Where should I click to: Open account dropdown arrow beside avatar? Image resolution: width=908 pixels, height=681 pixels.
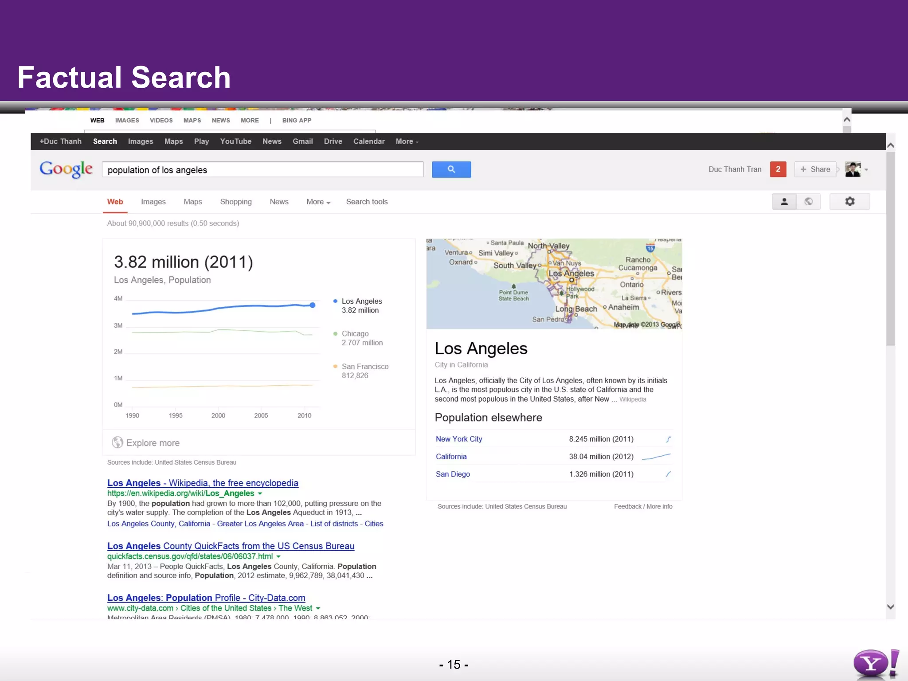[866, 170]
